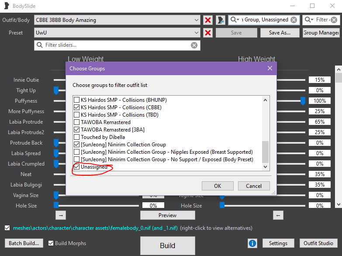Check the Touched by Dibella group
Viewport: 342px width, 256px height.
coord(76,137)
